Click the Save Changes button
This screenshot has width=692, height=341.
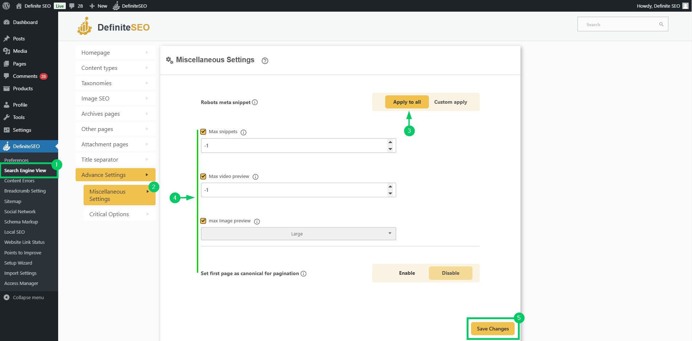pyautogui.click(x=493, y=329)
